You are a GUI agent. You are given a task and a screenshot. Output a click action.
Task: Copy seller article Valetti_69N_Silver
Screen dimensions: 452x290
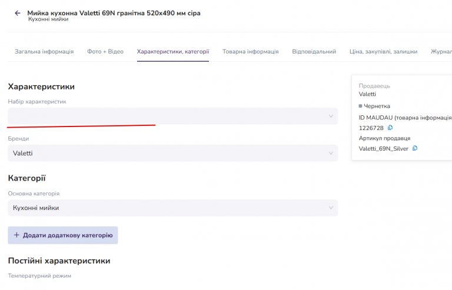[415, 148]
